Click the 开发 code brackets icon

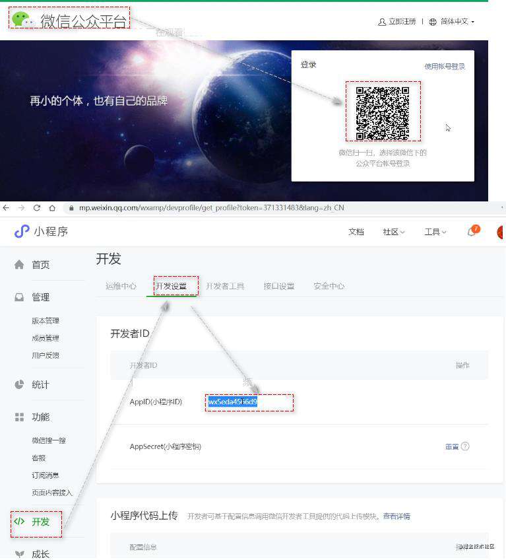click(x=19, y=522)
